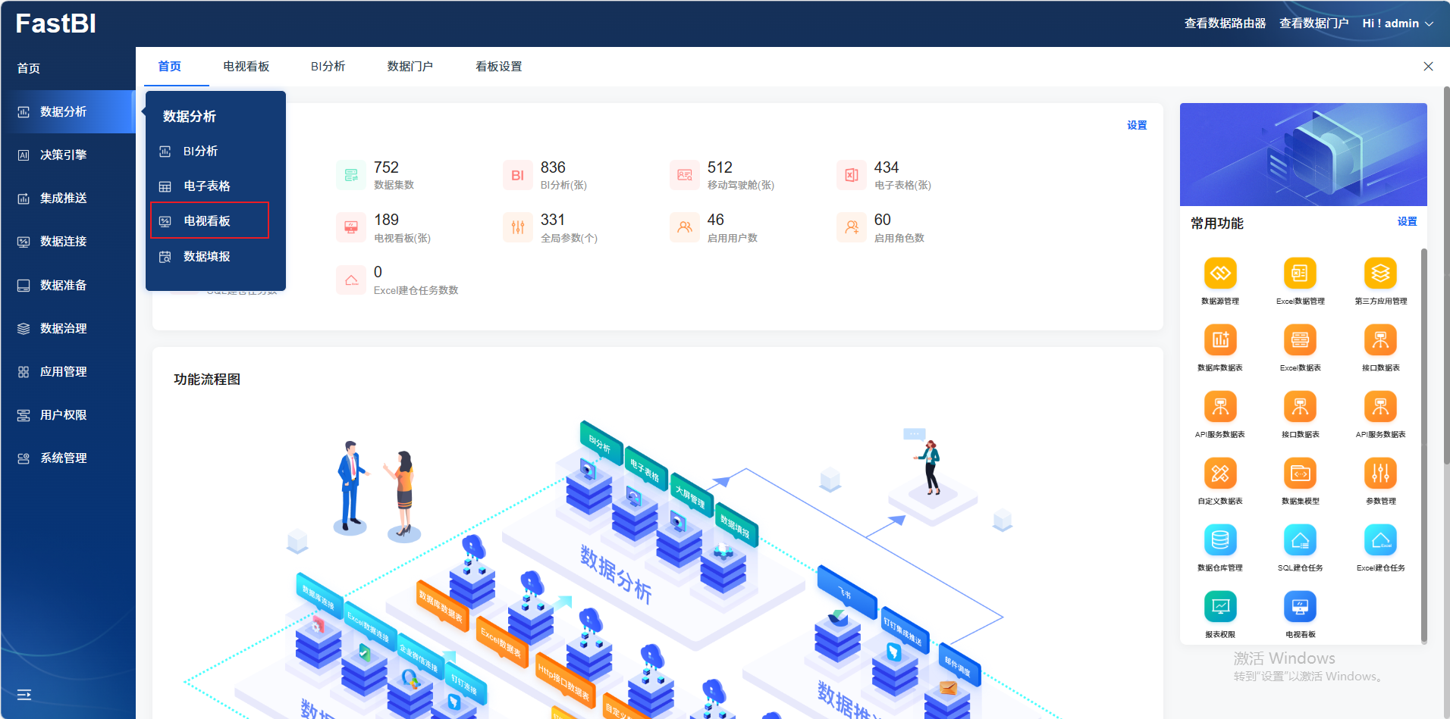Click the 数据集模型 shortcut icon

coord(1300,474)
